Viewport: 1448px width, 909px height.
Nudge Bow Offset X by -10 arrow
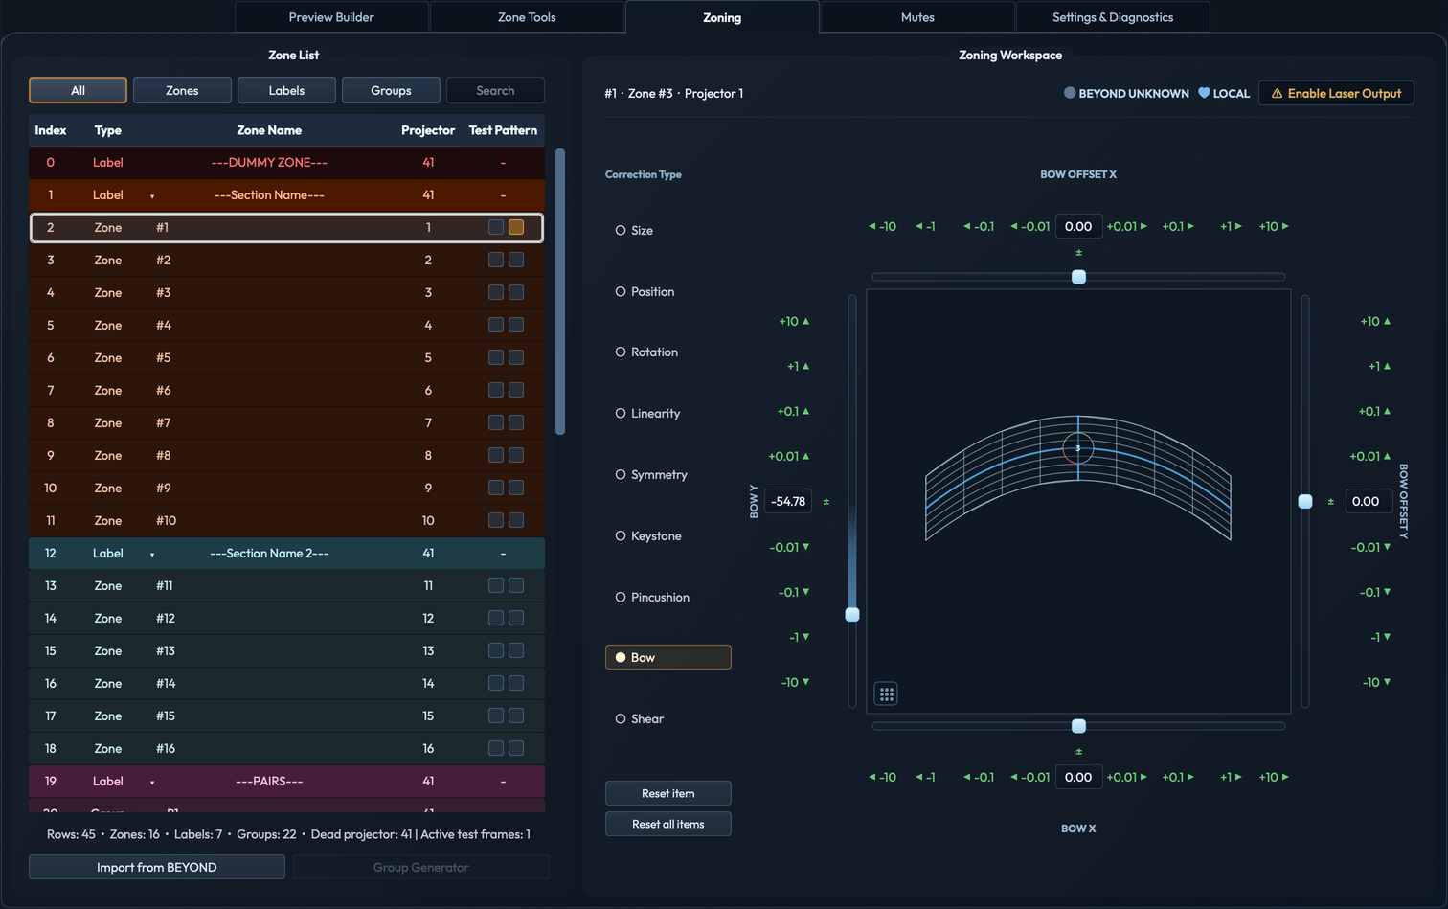882,227
